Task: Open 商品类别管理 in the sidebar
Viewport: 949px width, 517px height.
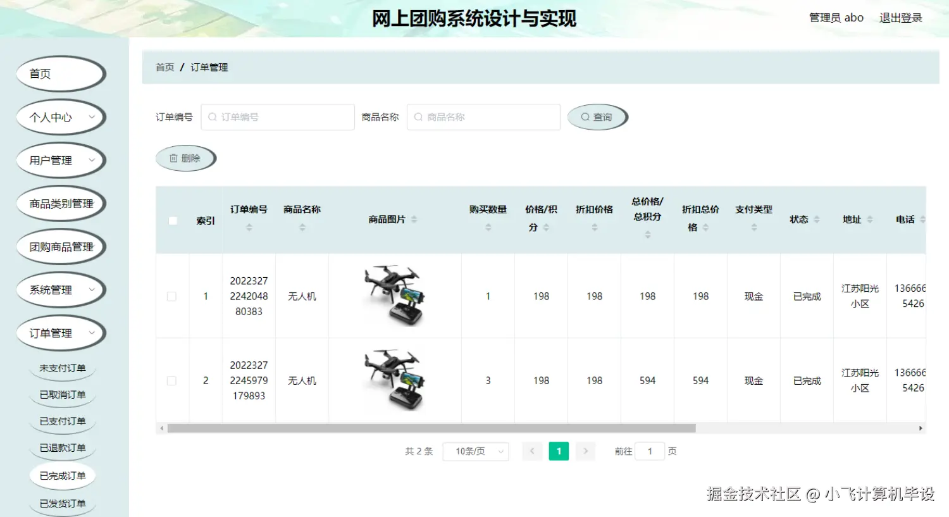Action: [x=61, y=204]
